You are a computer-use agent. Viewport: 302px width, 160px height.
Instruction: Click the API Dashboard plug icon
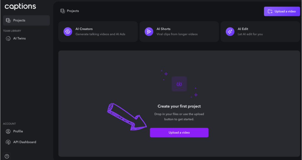point(8,142)
